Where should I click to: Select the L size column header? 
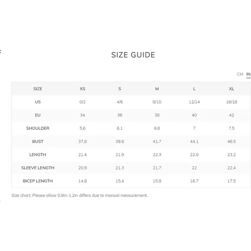point(194,89)
